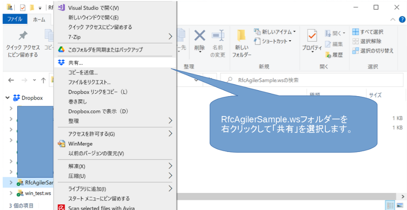
Task: Click the quick access properties checkmark icon
Action: pos(23,8)
